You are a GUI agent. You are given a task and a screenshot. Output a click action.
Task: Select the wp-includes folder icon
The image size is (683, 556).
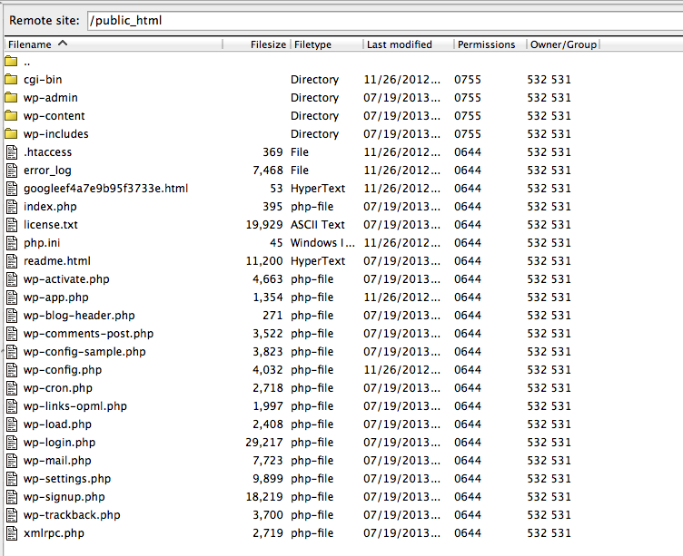click(x=11, y=133)
